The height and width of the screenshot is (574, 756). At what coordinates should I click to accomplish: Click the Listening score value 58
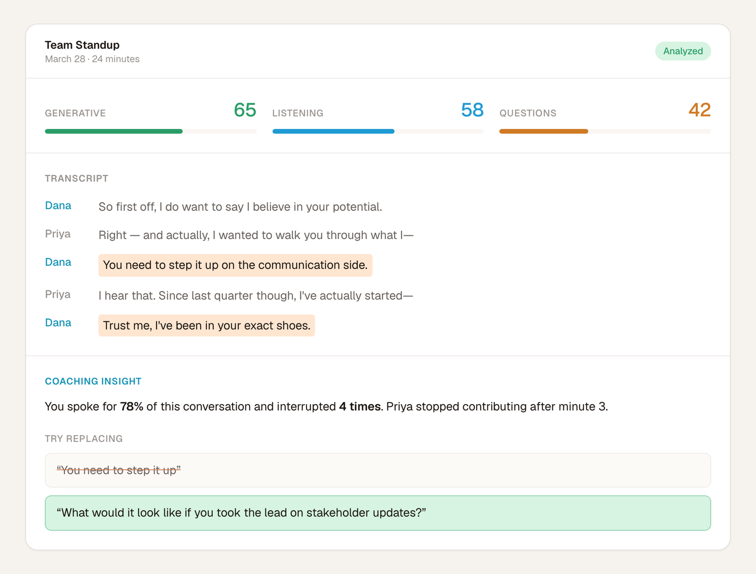[x=472, y=110]
